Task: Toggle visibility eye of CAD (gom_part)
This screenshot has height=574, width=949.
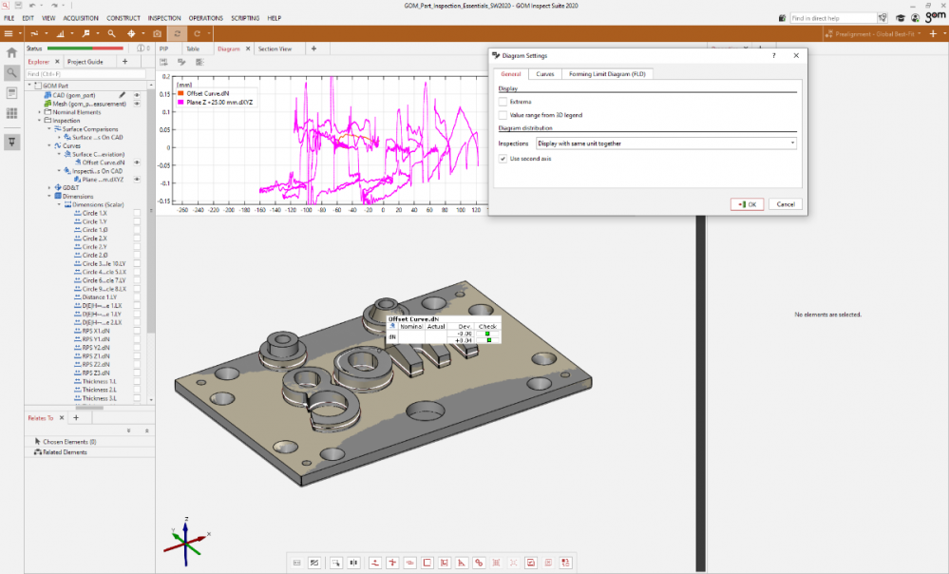Action: 137,95
